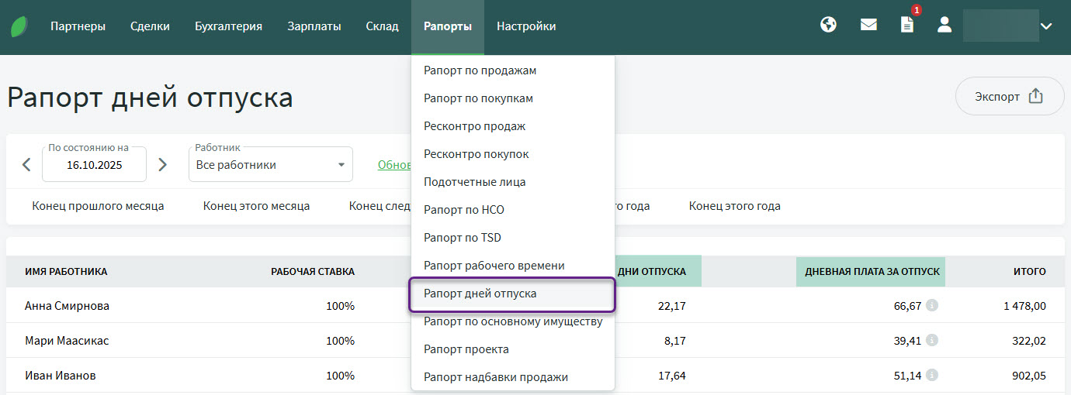Viewport: 1071px width, 395px height.
Task: Select Рапорт по продажам menu item
Action: [x=480, y=70]
